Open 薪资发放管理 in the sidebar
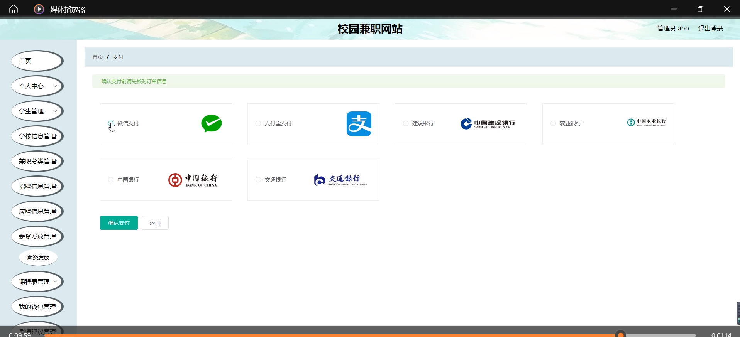Screen dimensions: 740x337 point(37,236)
